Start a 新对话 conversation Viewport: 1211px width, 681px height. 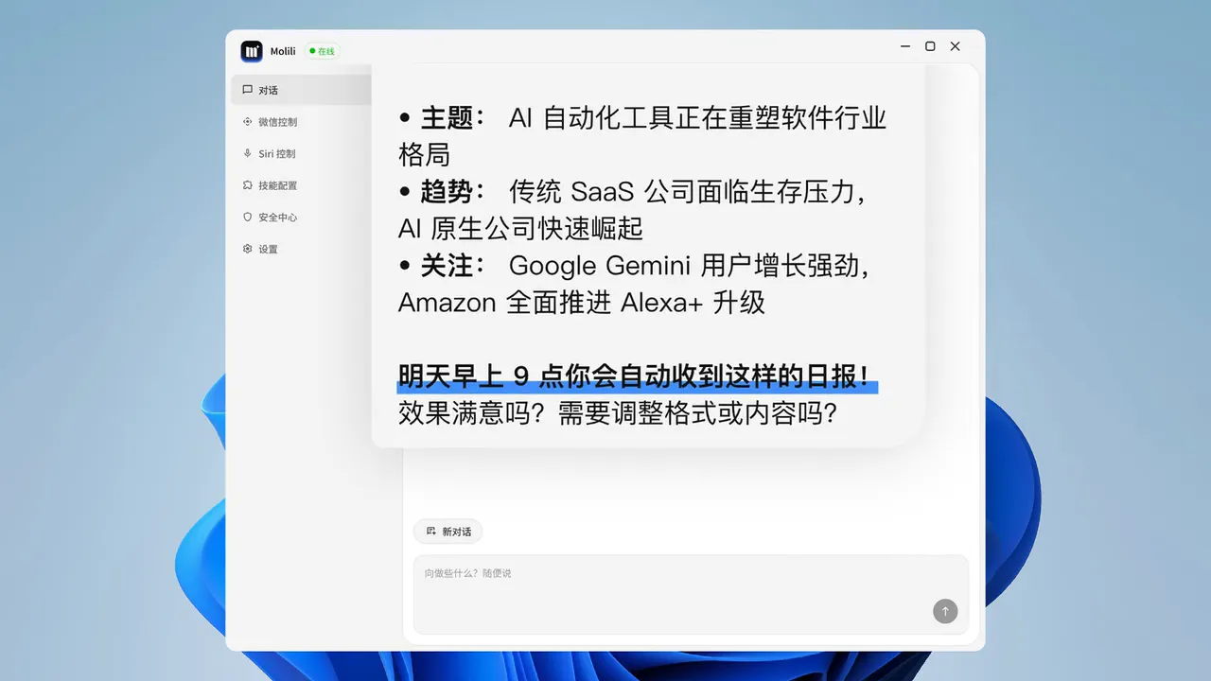[x=448, y=531]
